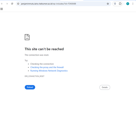Click the 'Checking the connection' bullet text
The height and width of the screenshot is (129, 136).
[x=42, y=64]
